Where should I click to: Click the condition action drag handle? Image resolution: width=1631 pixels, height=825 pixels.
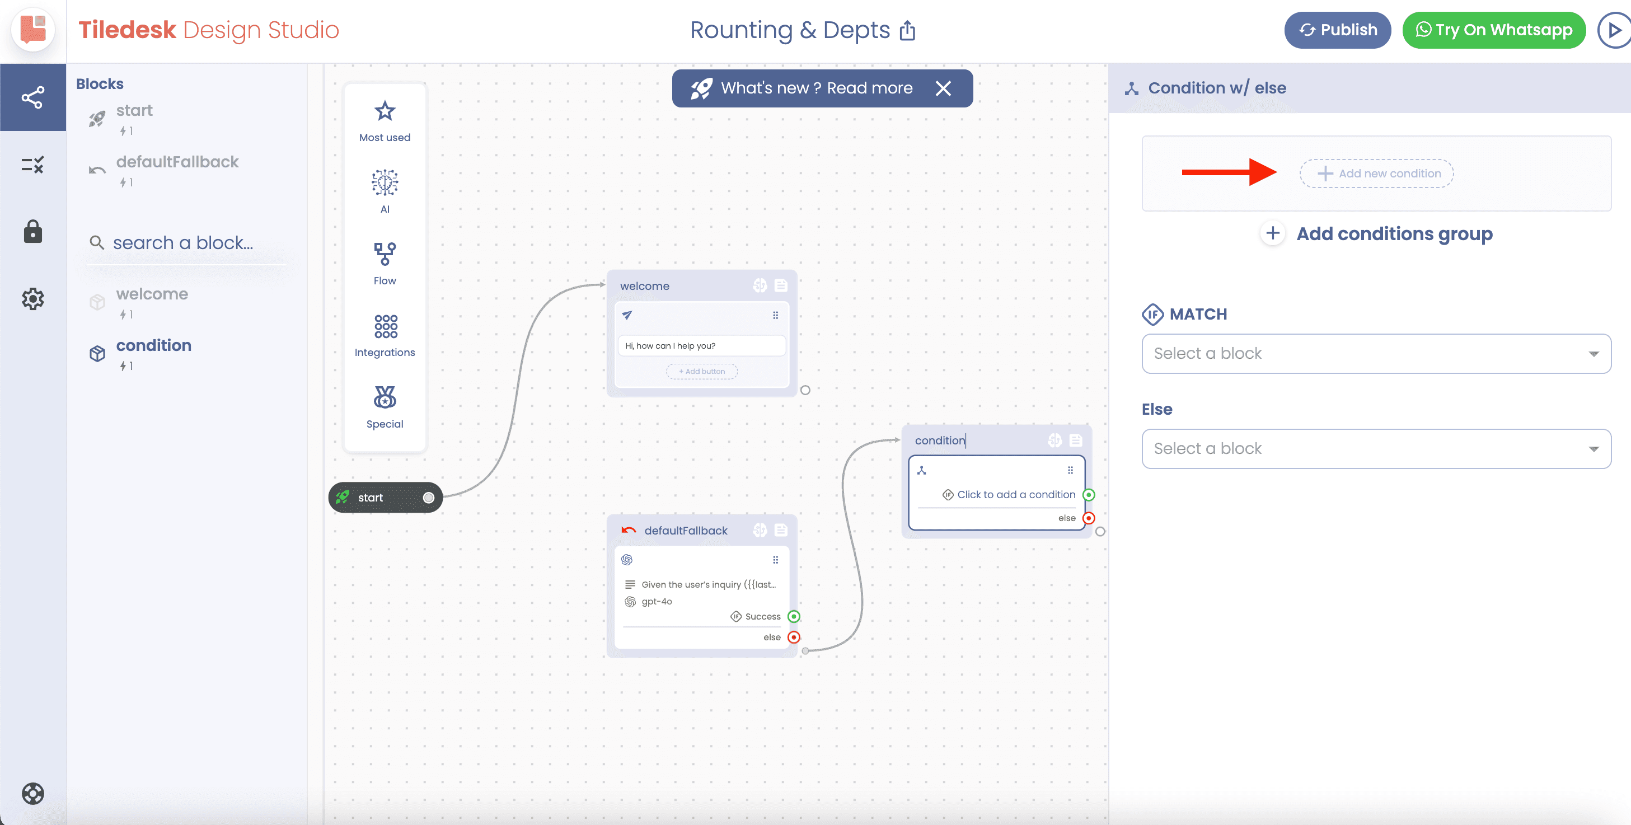tap(1070, 470)
